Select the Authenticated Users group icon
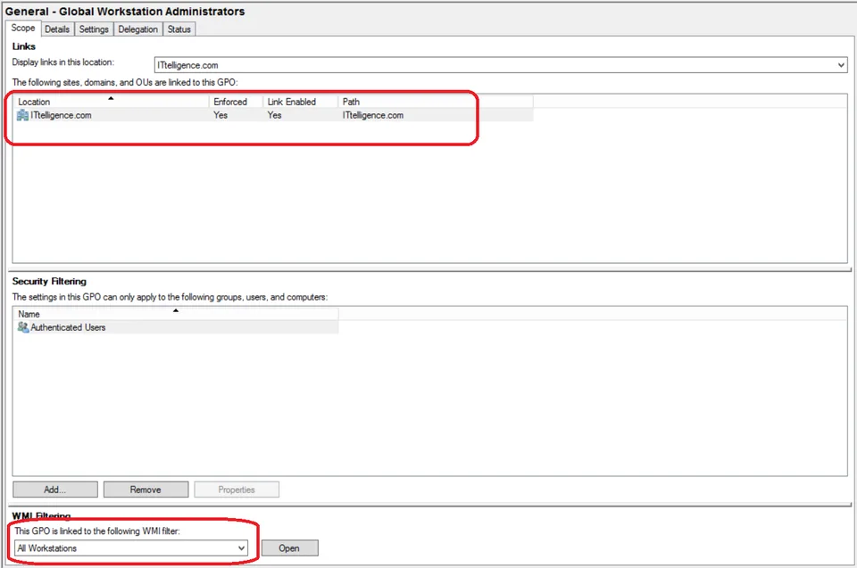The width and height of the screenshot is (857, 568). pyautogui.click(x=23, y=327)
